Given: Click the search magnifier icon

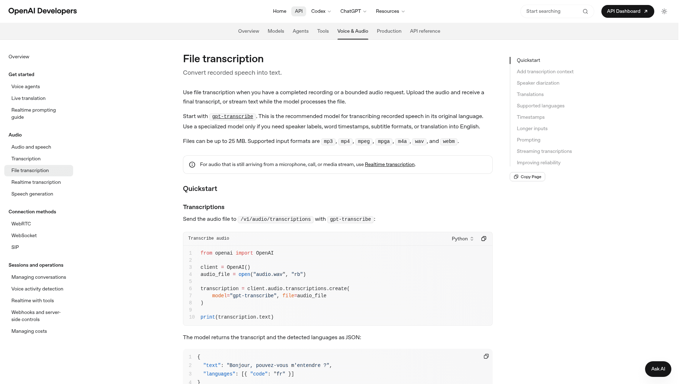Looking at the screenshot, I should coord(585,11).
